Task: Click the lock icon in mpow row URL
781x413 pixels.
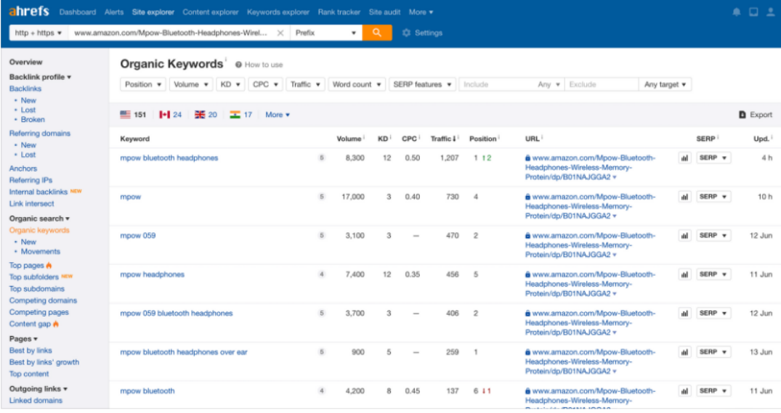Action: tap(528, 197)
